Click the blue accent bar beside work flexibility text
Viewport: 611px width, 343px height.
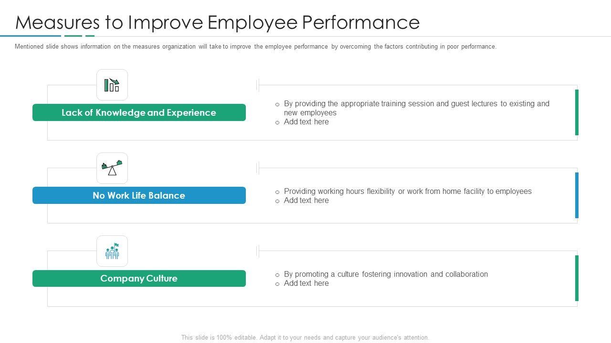coord(577,195)
